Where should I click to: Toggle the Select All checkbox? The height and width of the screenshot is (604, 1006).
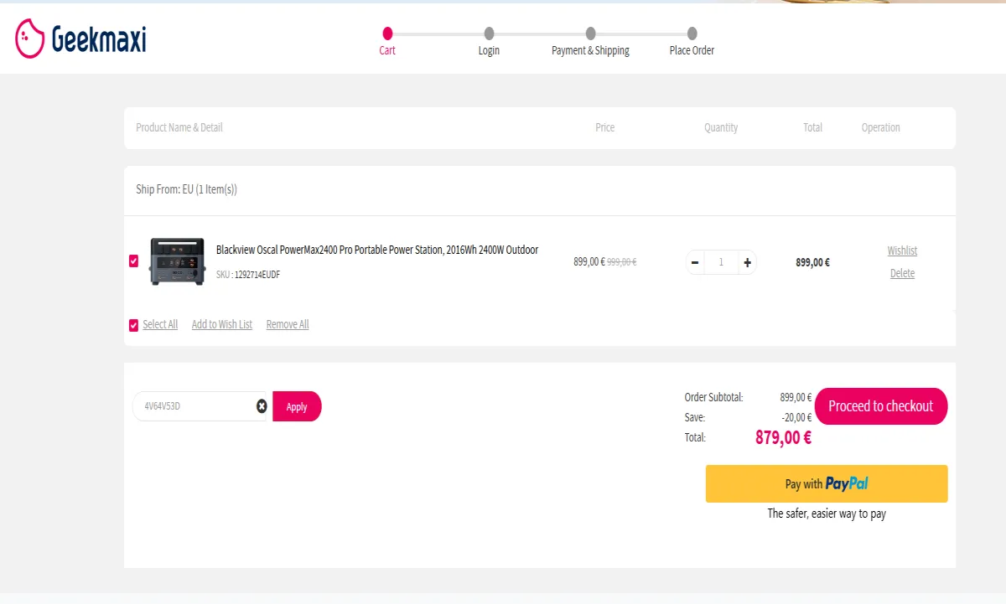(132, 325)
